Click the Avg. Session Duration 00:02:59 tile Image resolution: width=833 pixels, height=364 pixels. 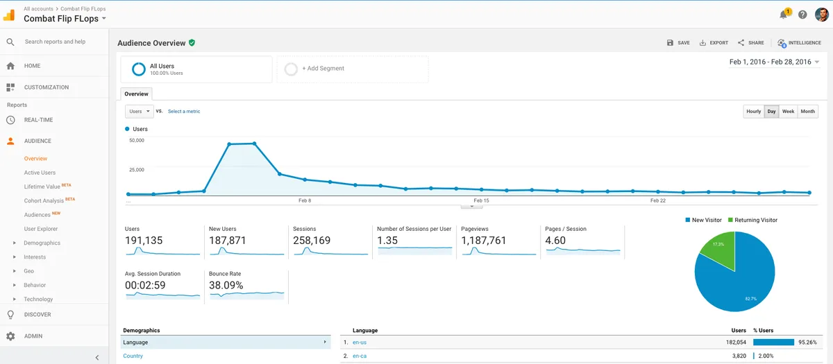[162, 286]
